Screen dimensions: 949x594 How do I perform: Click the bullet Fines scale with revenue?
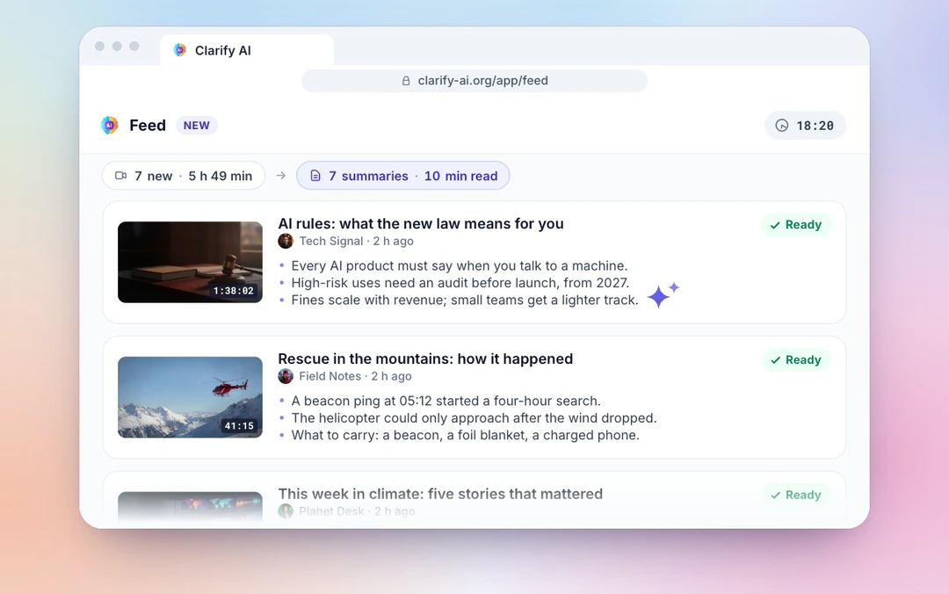pos(465,300)
